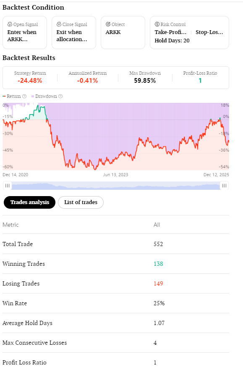243x367 pixels.
Task: Open the Close Signal condition card
Action: click(x=74, y=32)
